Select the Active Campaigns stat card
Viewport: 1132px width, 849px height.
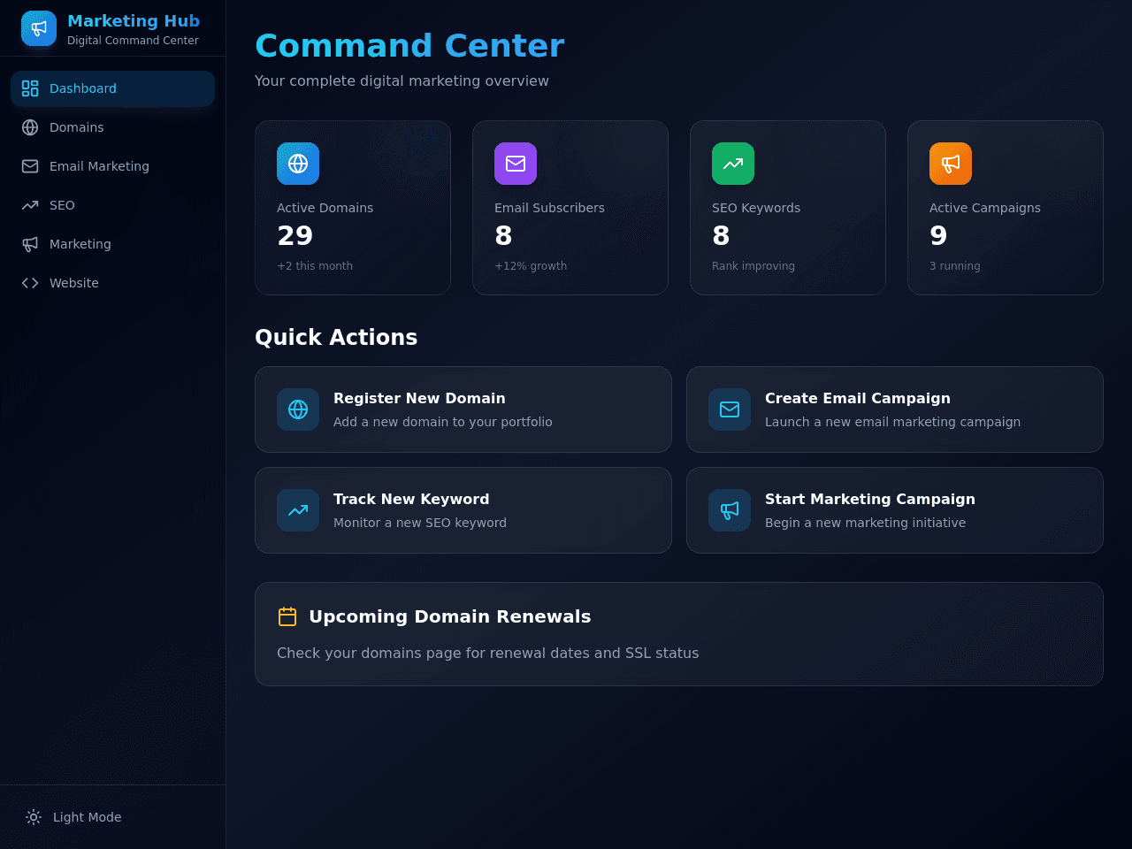(x=1006, y=208)
